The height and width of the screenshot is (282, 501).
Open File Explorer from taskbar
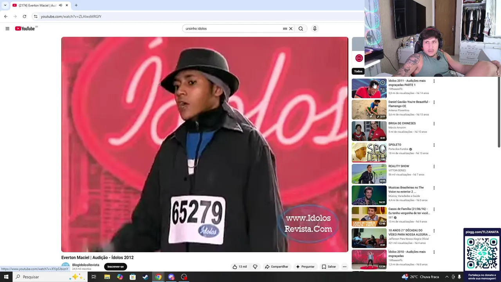pos(107,277)
